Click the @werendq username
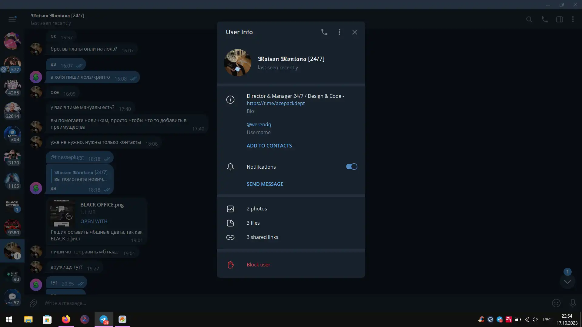The image size is (582, 327). 259,124
